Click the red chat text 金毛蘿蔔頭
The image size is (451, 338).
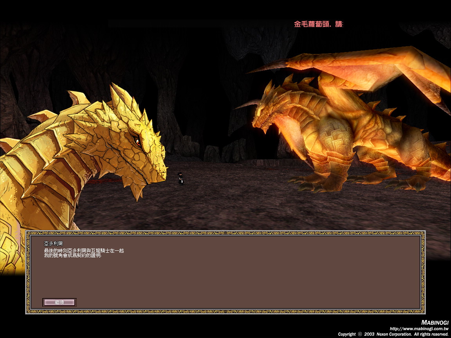318,24
